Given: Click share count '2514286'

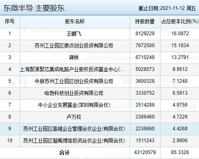Looking at the screenshot, I should (x=145, y=105).
